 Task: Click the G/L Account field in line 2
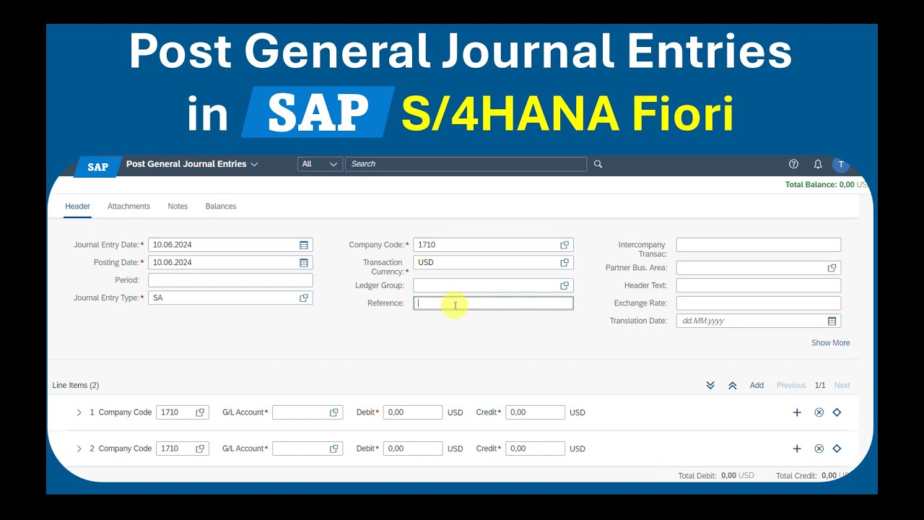point(308,448)
